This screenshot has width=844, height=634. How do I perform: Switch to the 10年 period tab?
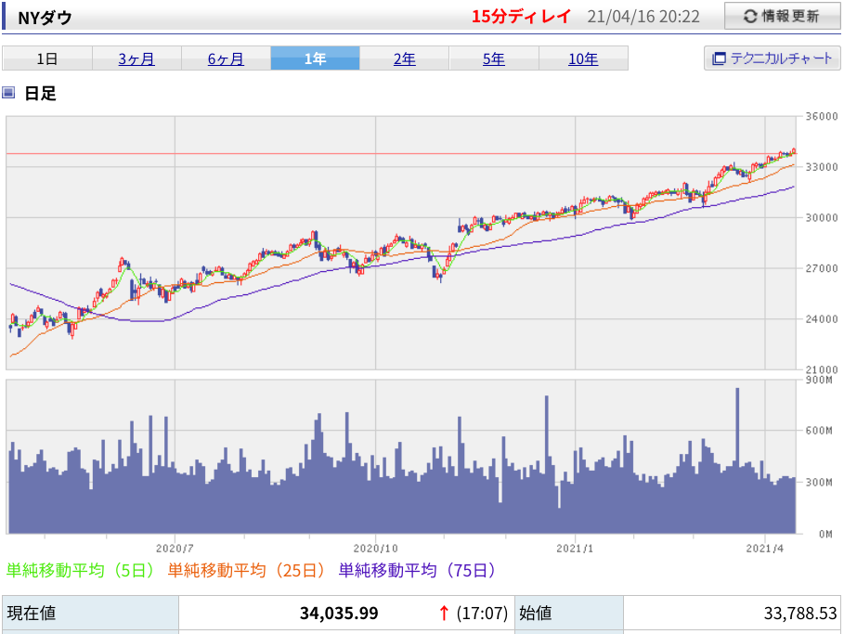point(583,58)
